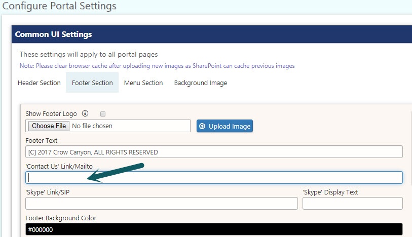Click the browser cache note text
The width and height of the screenshot is (412, 237).
click(x=157, y=66)
